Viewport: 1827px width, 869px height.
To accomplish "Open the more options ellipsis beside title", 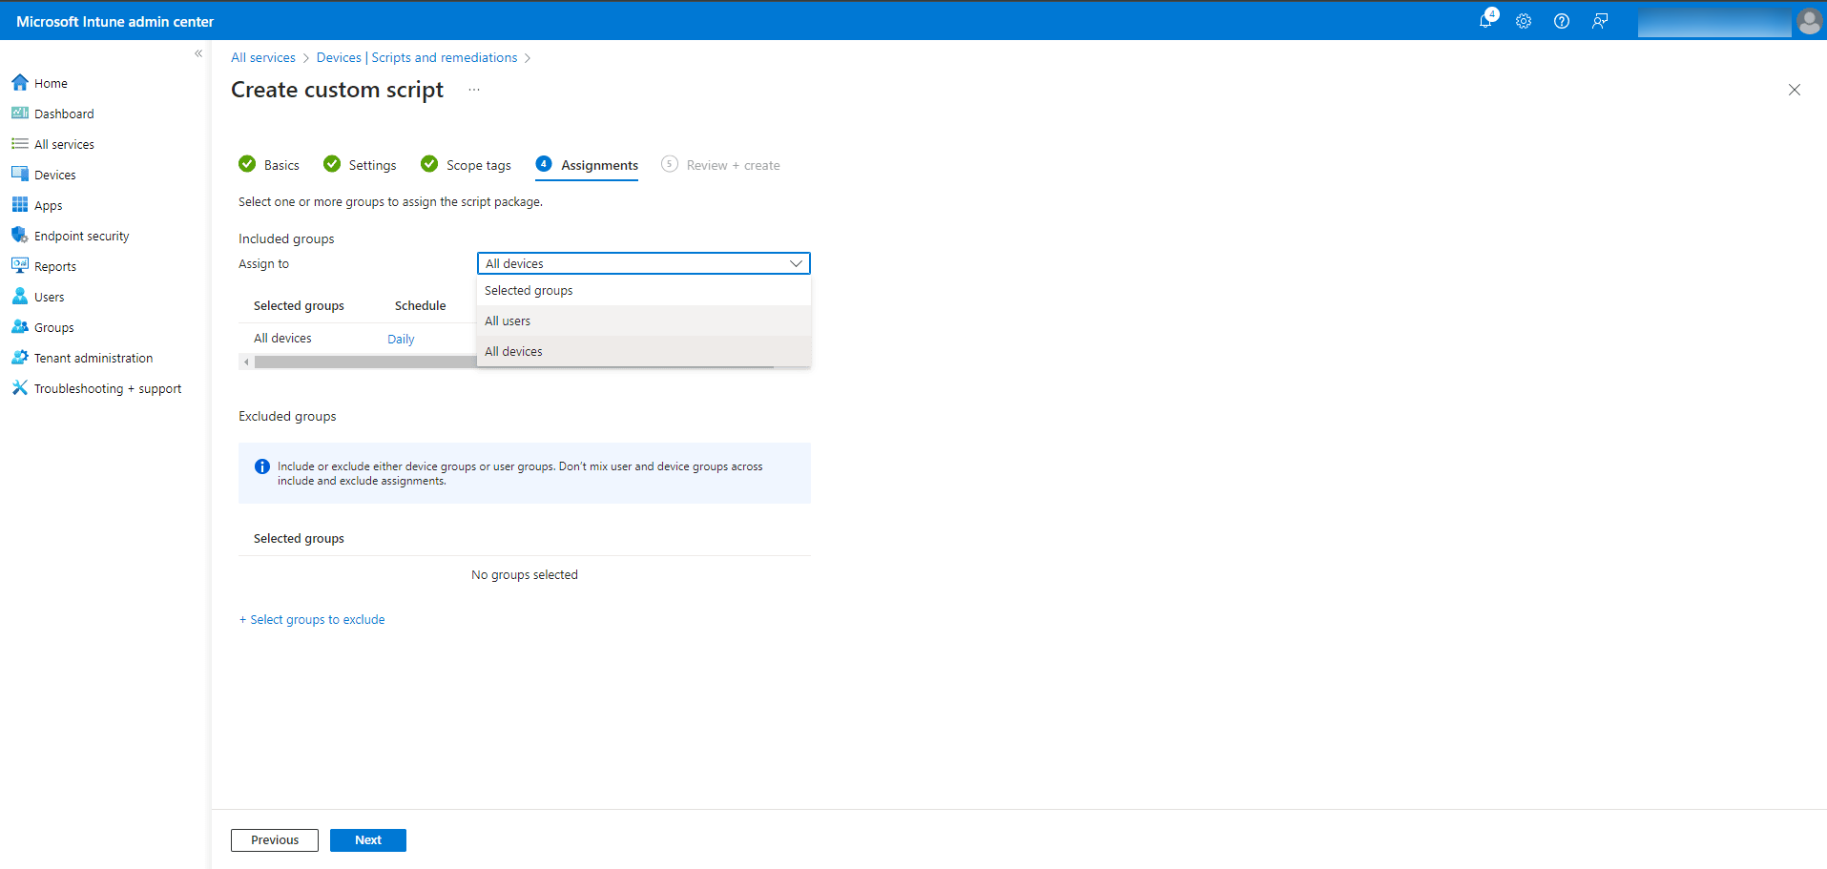I will point(474,90).
